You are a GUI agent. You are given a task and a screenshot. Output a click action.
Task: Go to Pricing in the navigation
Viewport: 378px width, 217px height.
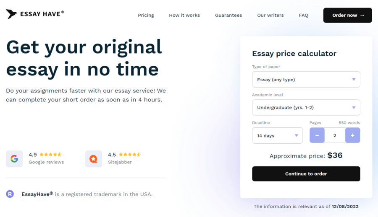point(146,15)
